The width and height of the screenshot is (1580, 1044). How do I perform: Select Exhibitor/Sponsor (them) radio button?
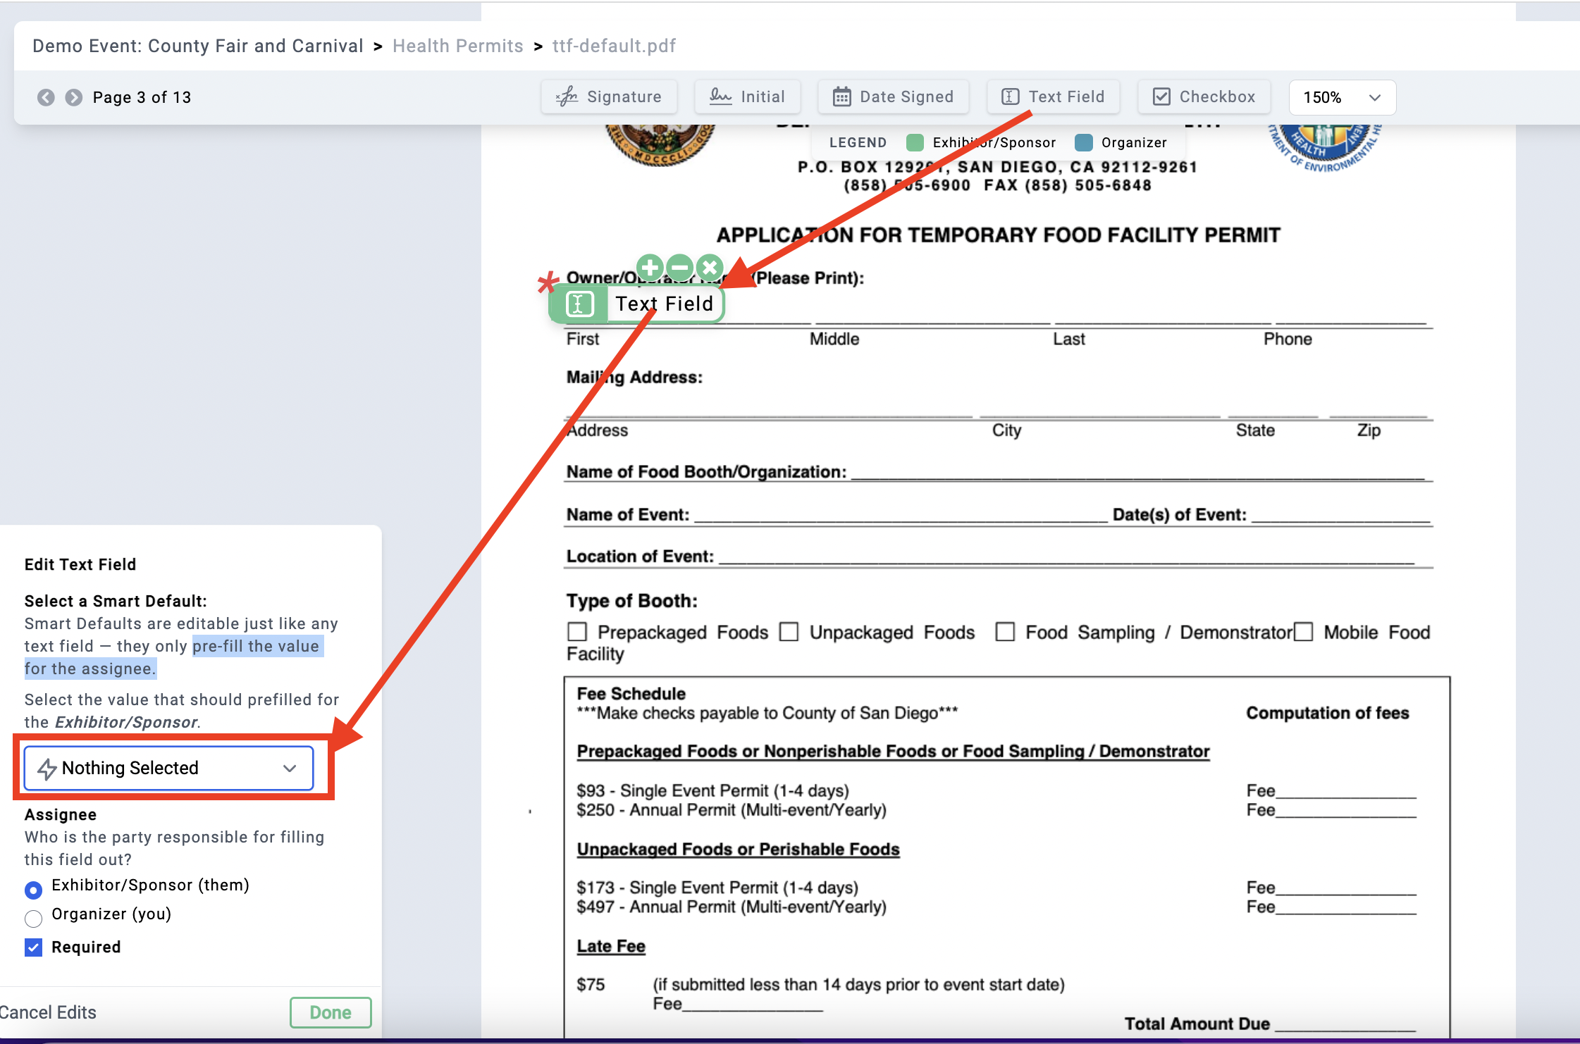[x=33, y=890]
